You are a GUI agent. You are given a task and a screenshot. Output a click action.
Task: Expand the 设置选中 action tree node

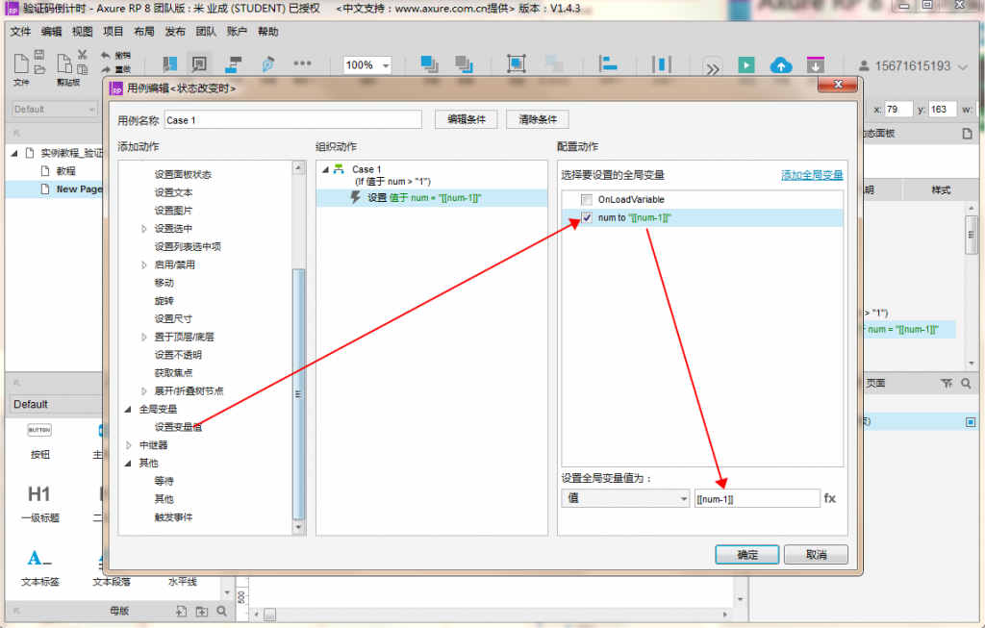tap(144, 229)
